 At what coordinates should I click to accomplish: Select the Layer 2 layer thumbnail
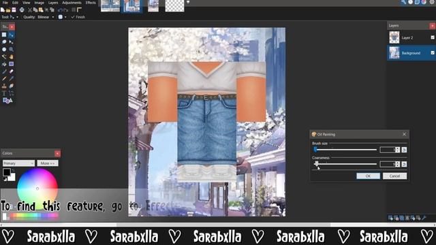(x=394, y=37)
